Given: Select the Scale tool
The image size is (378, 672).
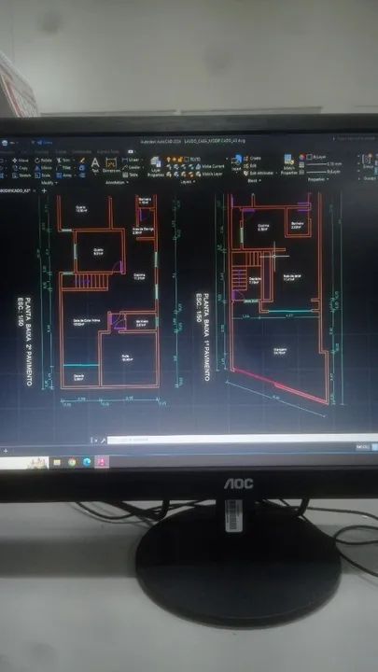Looking at the screenshot, I should pyautogui.click(x=43, y=175).
